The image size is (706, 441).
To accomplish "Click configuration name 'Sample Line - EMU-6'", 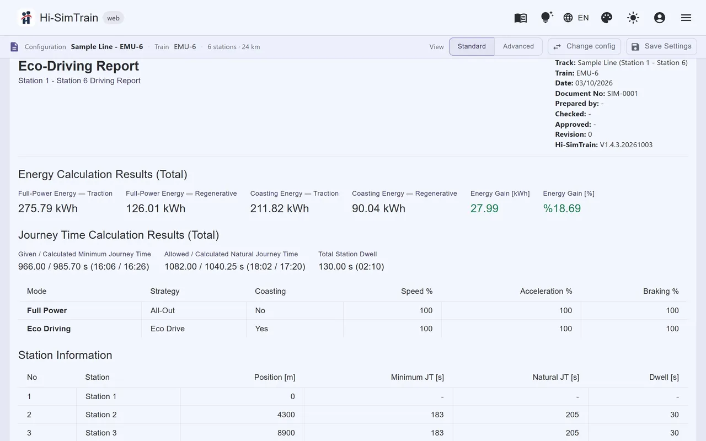I will (x=107, y=47).
